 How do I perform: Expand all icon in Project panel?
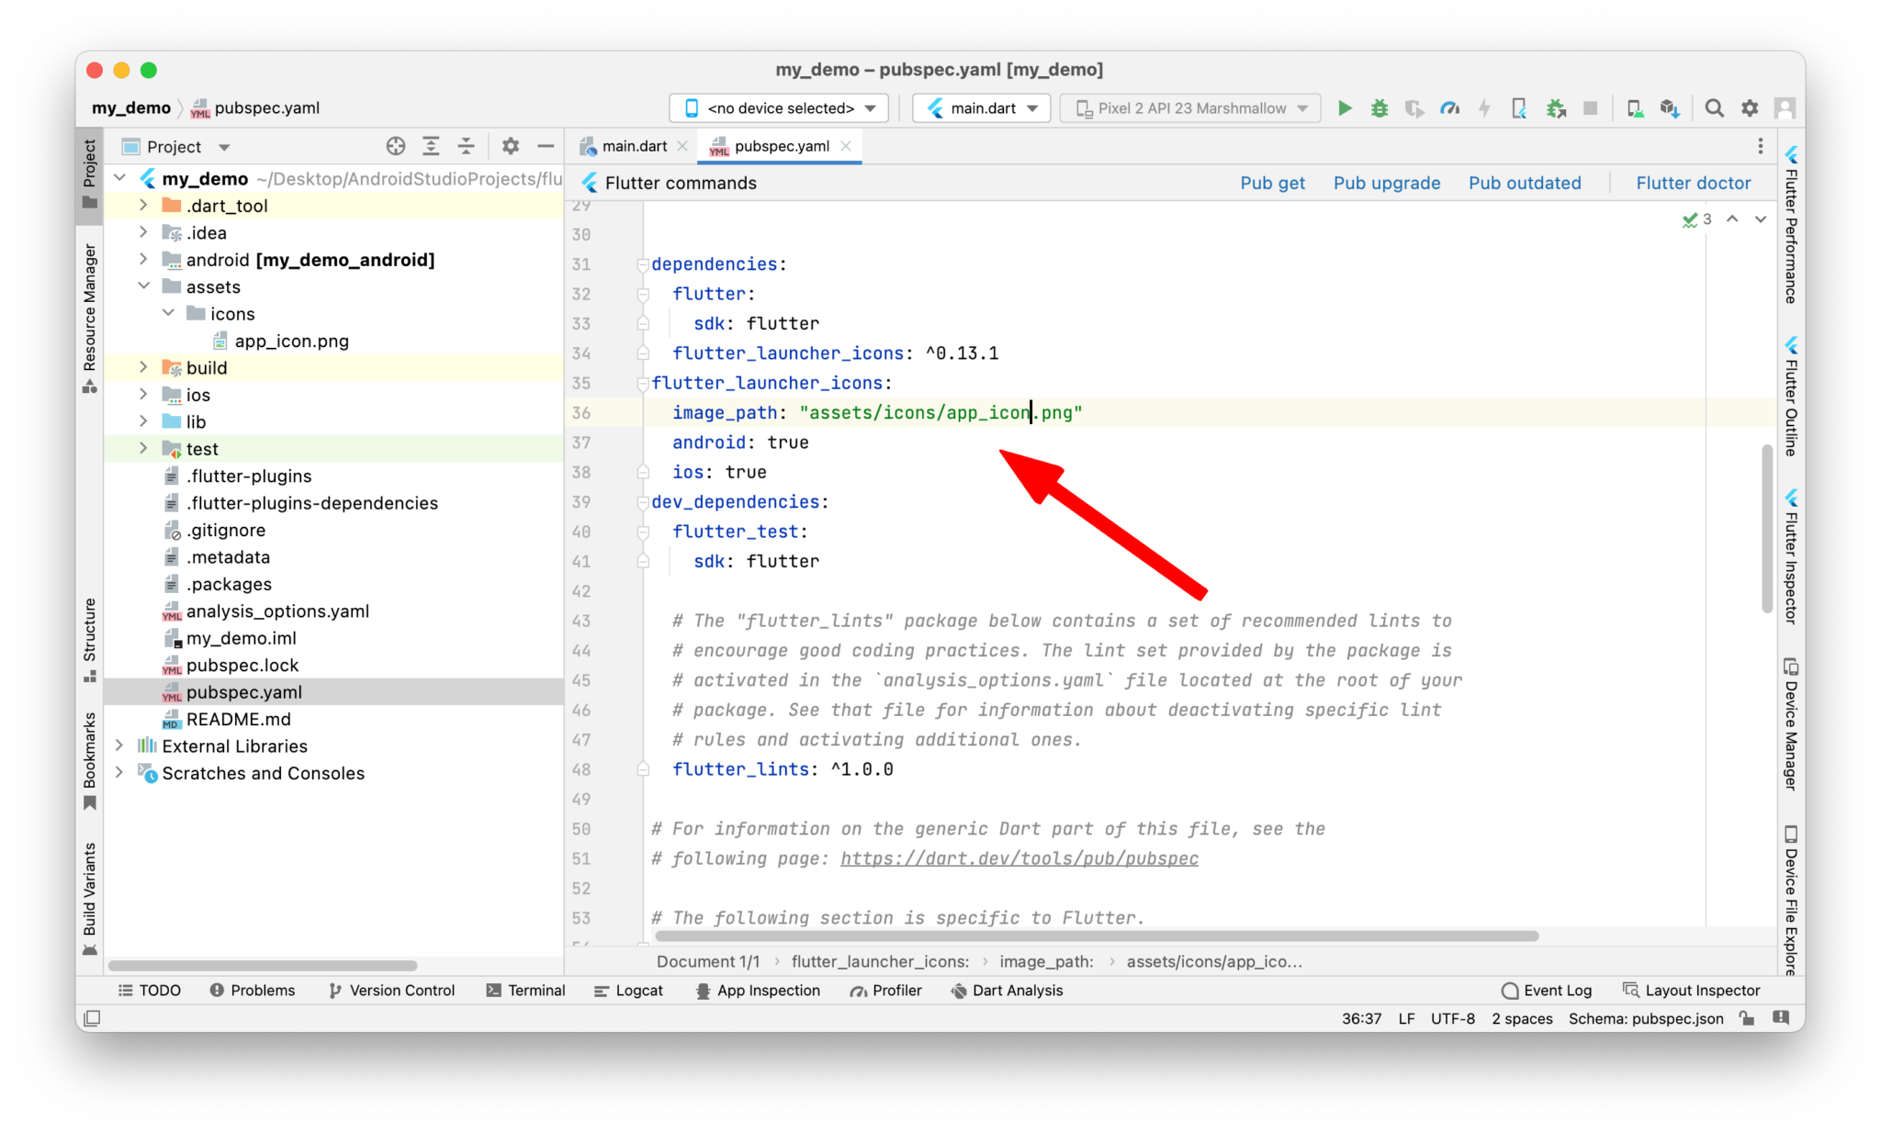pos(431,146)
